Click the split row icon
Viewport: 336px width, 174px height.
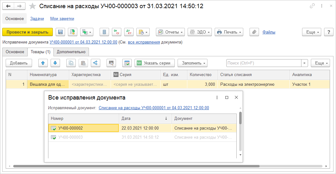[x=95, y=63]
